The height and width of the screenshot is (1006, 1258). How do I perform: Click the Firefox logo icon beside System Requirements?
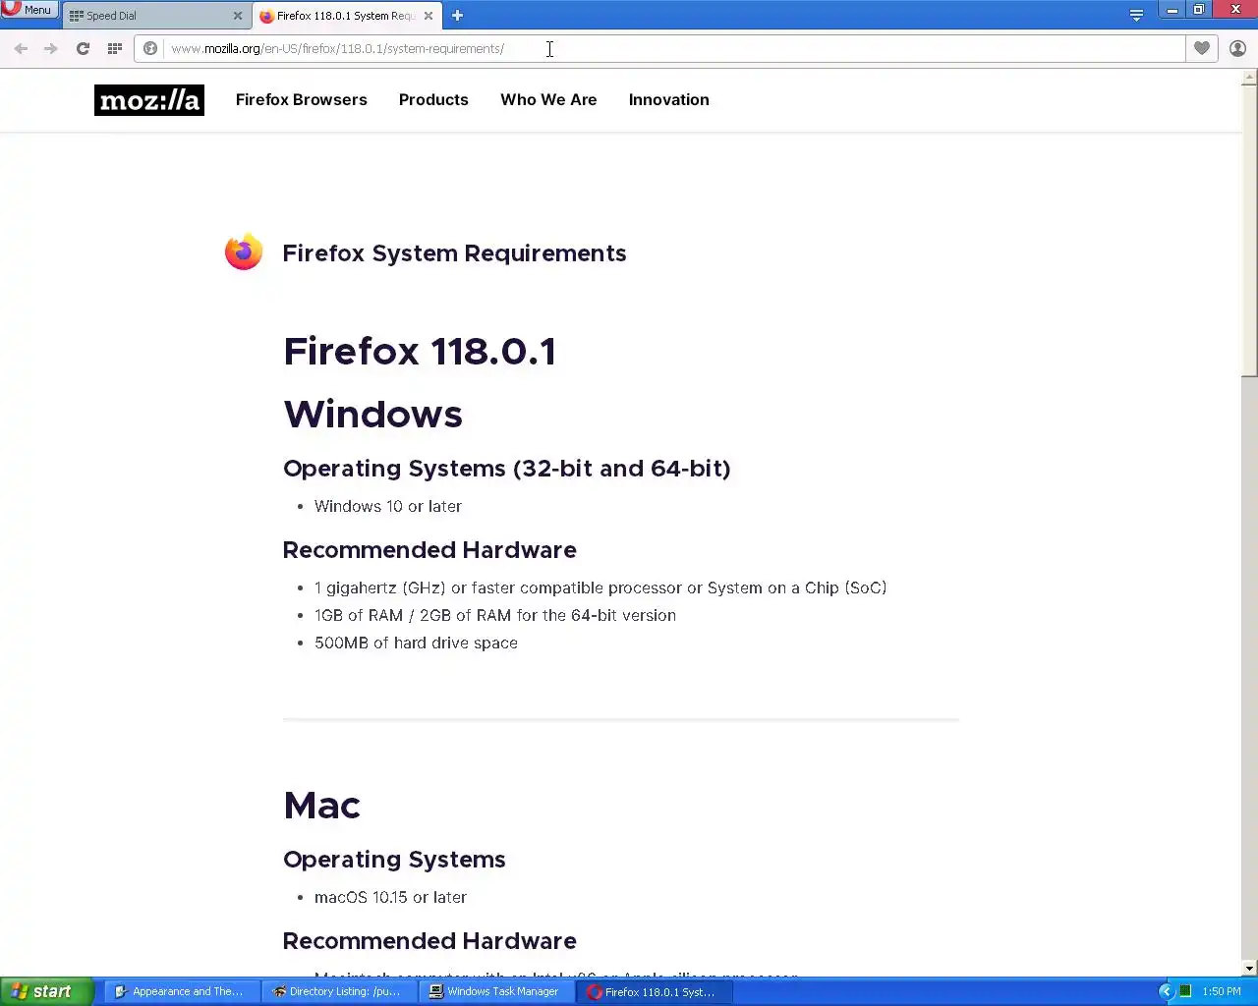[244, 252]
